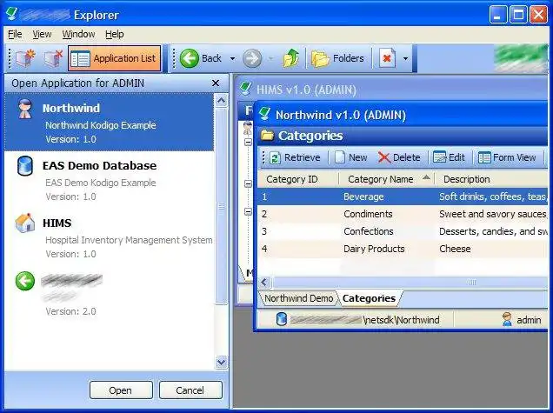Select the Confections row
The image size is (553, 413).
point(403,231)
